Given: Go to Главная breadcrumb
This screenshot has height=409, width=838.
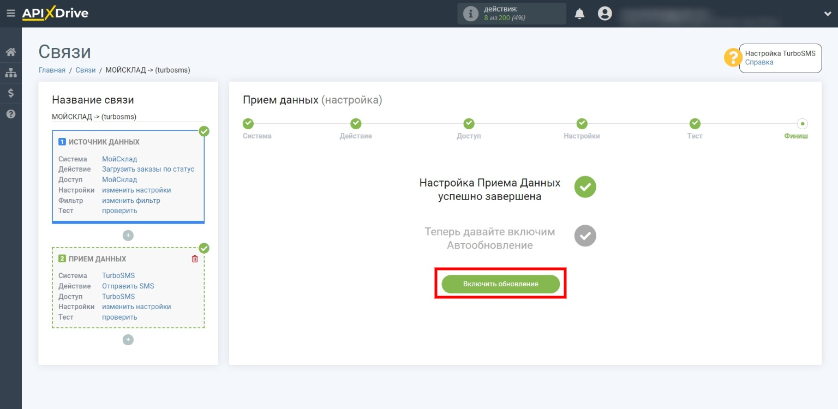Looking at the screenshot, I should coord(52,70).
